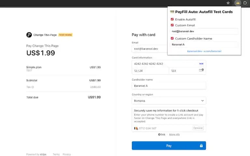This screenshot has width=250, height=156.
Task: Open the More info link
Action: [x=174, y=135]
